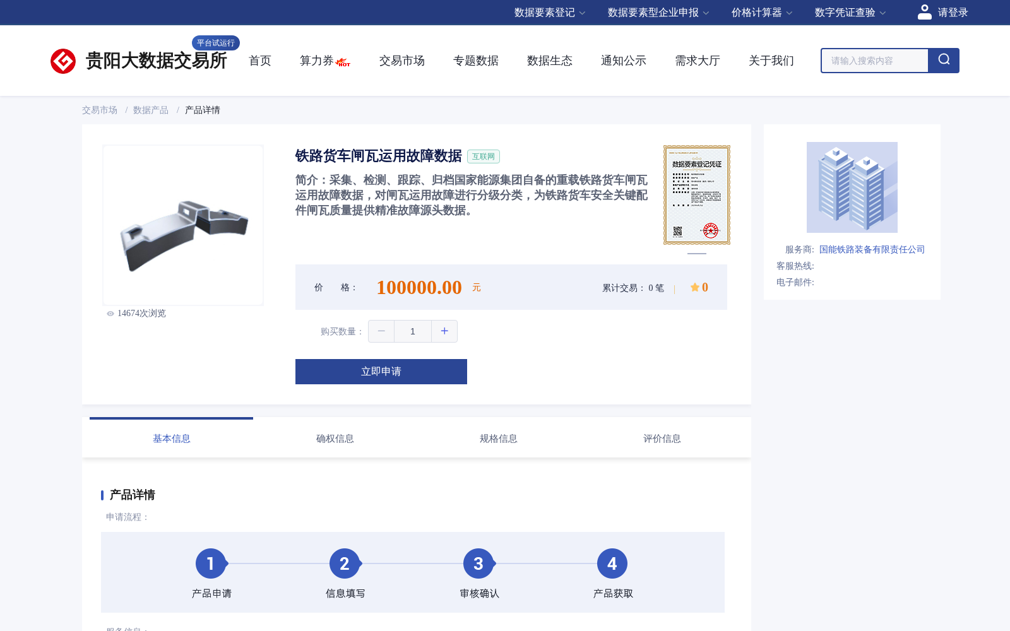Open the 需求大厅 navigation item
This screenshot has height=631, width=1010.
698,61
